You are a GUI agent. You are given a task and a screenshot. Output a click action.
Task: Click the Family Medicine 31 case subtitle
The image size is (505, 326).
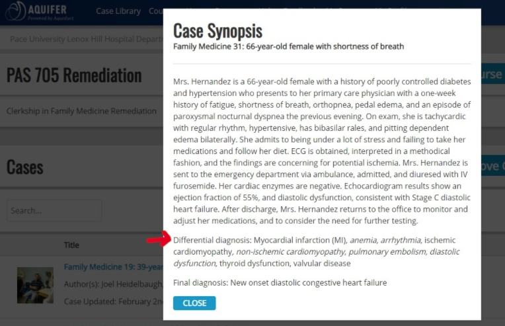(x=288, y=46)
